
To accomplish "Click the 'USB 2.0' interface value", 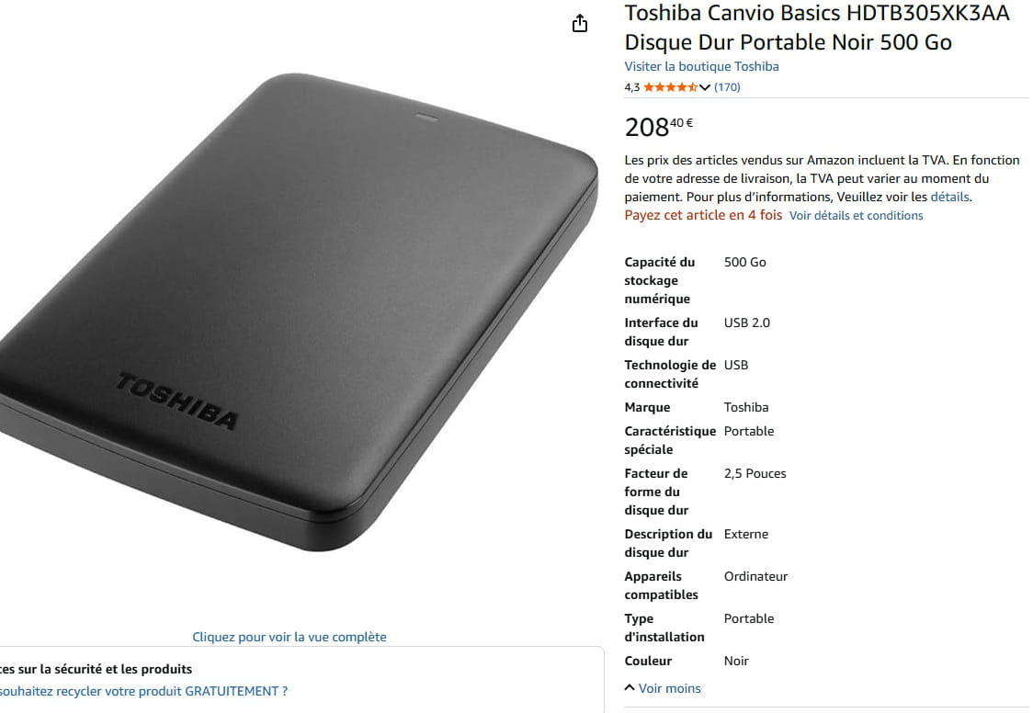I will [x=747, y=323].
